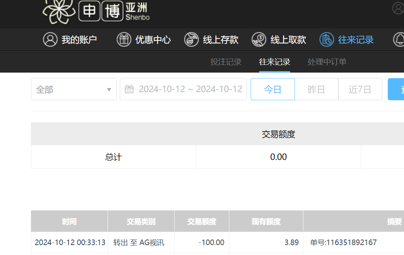Open the 我的账户 account icon
The height and width of the screenshot is (255, 404).
tap(50, 39)
